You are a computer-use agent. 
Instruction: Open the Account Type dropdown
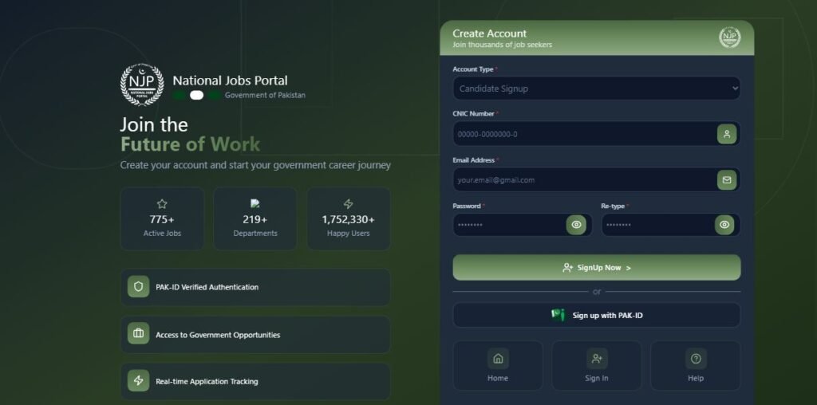point(597,88)
